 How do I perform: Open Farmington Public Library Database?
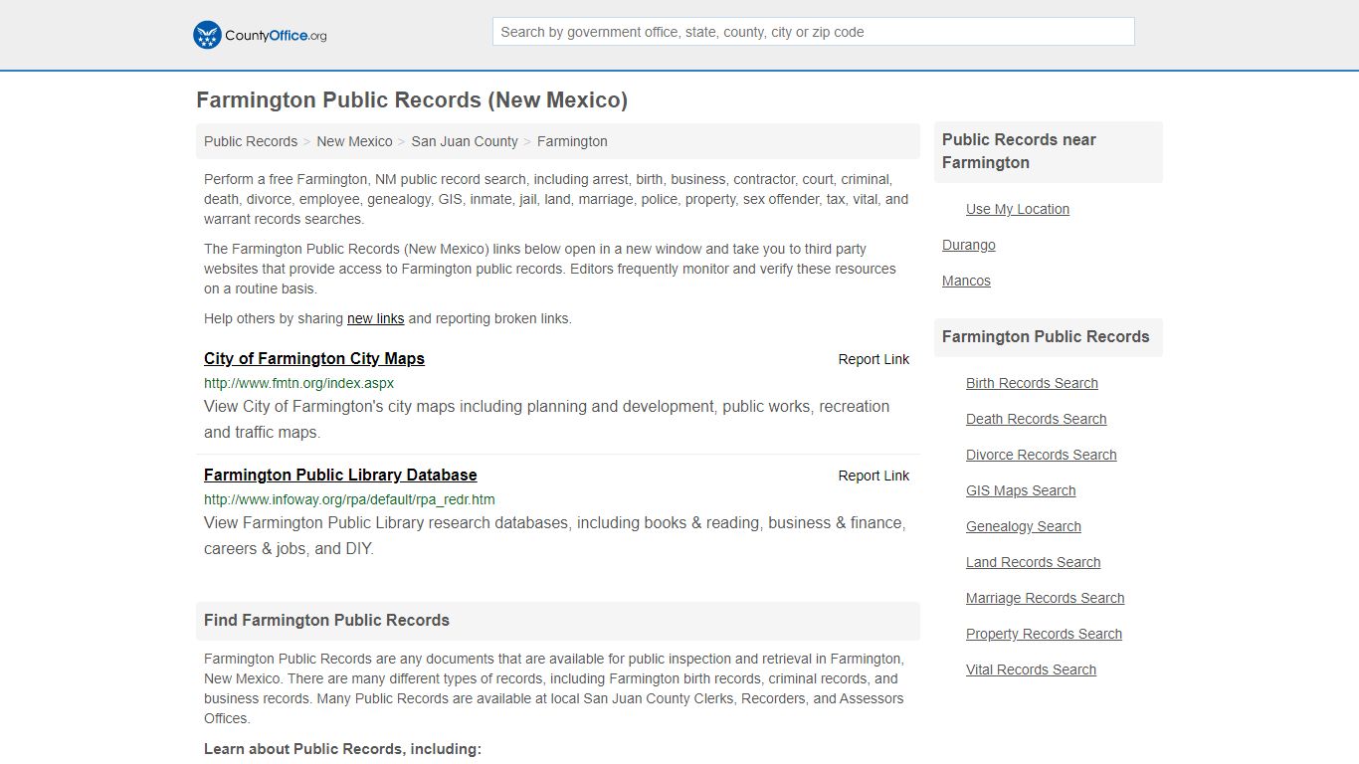pyautogui.click(x=340, y=475)
